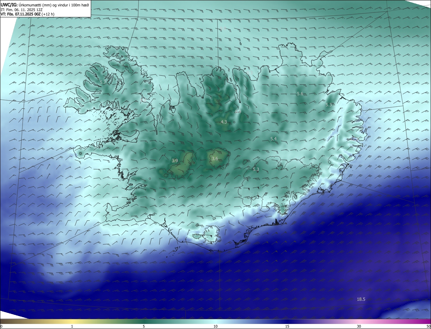Click the 18.5 value over the ocean
This screenshot has height=329, width=431.
361,299
